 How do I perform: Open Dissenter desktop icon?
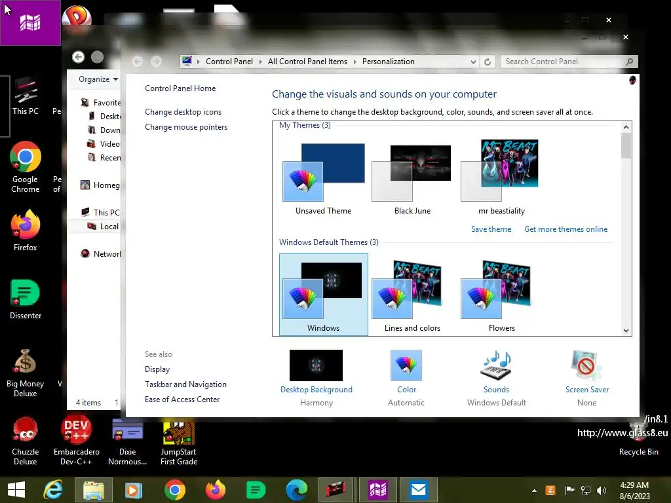click(x=26, y=299)
